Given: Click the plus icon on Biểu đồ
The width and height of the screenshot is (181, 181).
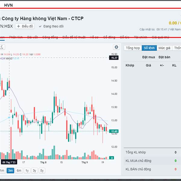Looking at the screenshot, I should coord(18,26).
